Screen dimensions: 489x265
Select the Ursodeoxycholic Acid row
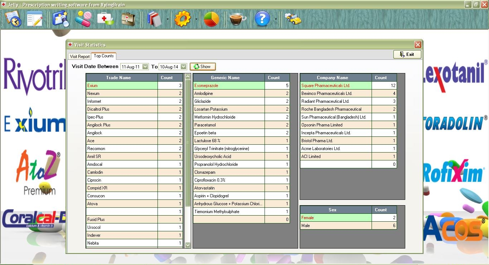(241, 156)
